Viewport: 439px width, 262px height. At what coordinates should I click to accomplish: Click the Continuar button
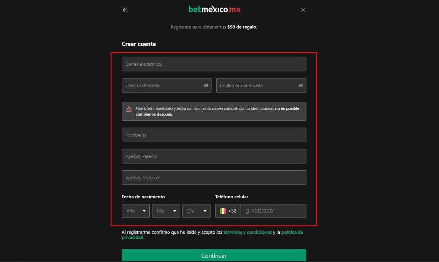coord(214,255)
